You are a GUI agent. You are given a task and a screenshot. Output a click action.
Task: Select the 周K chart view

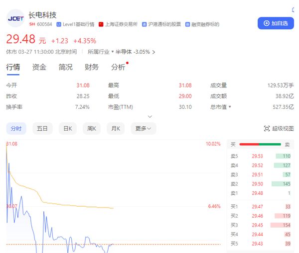92,129
